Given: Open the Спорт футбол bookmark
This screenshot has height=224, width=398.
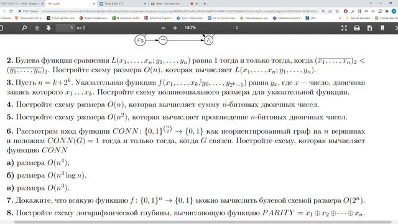Looking at the screenshot, I should click(x=61, y=18).
